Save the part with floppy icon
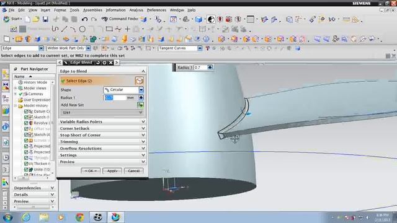 coord(45,19)
